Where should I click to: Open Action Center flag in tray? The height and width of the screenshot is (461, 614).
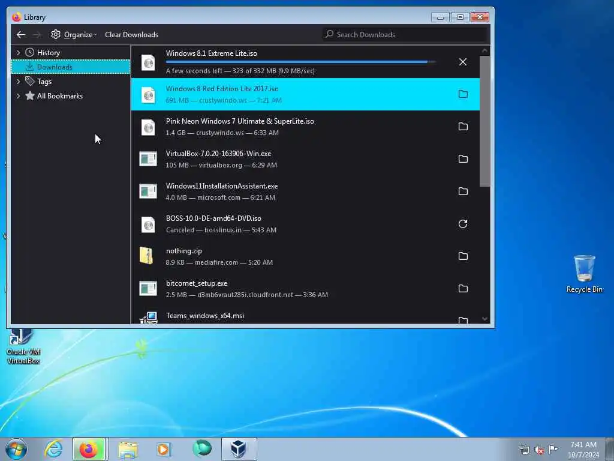click(553, 449)
